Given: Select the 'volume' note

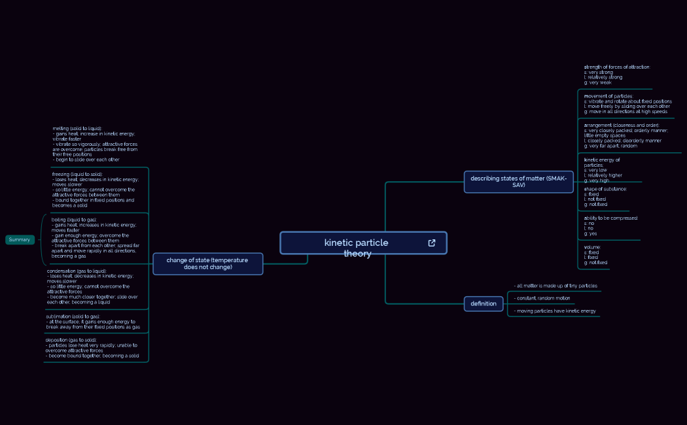Looking at the screenshot, I should point(595,255).
